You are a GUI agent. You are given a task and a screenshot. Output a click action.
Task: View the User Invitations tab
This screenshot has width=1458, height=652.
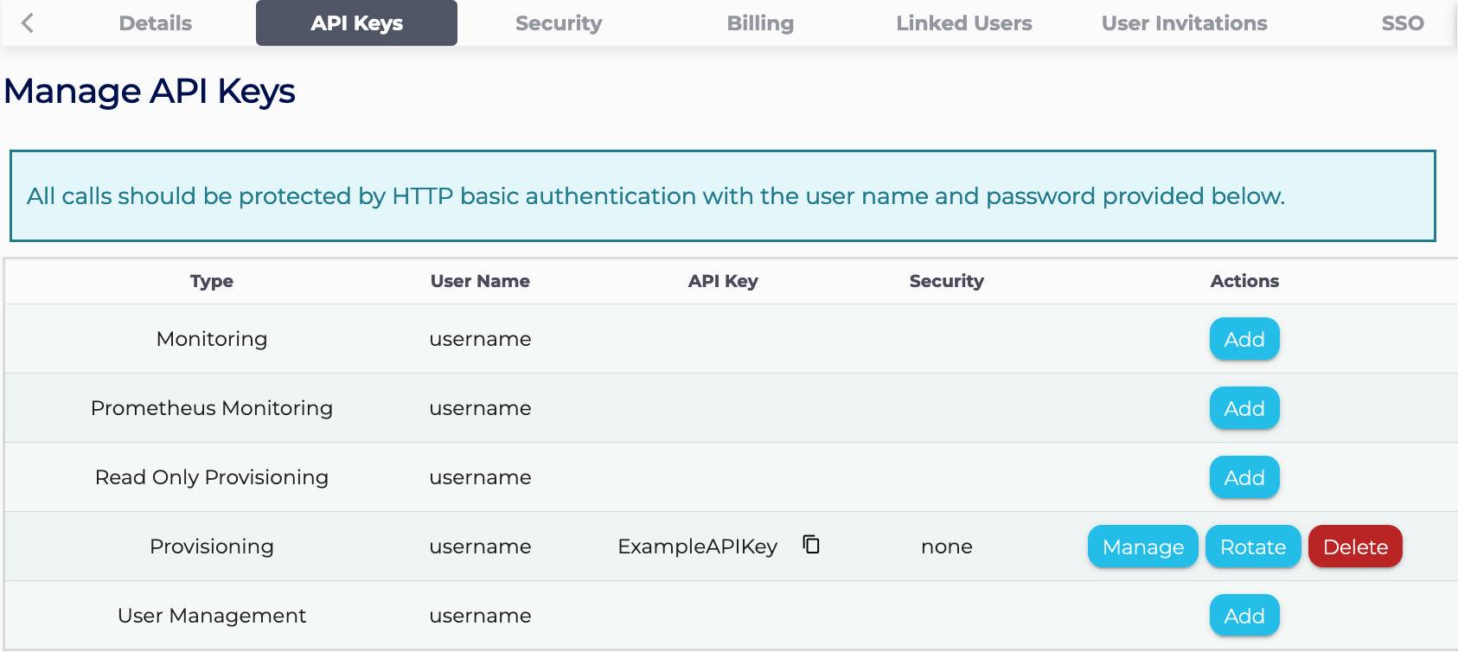(1184, 23)
